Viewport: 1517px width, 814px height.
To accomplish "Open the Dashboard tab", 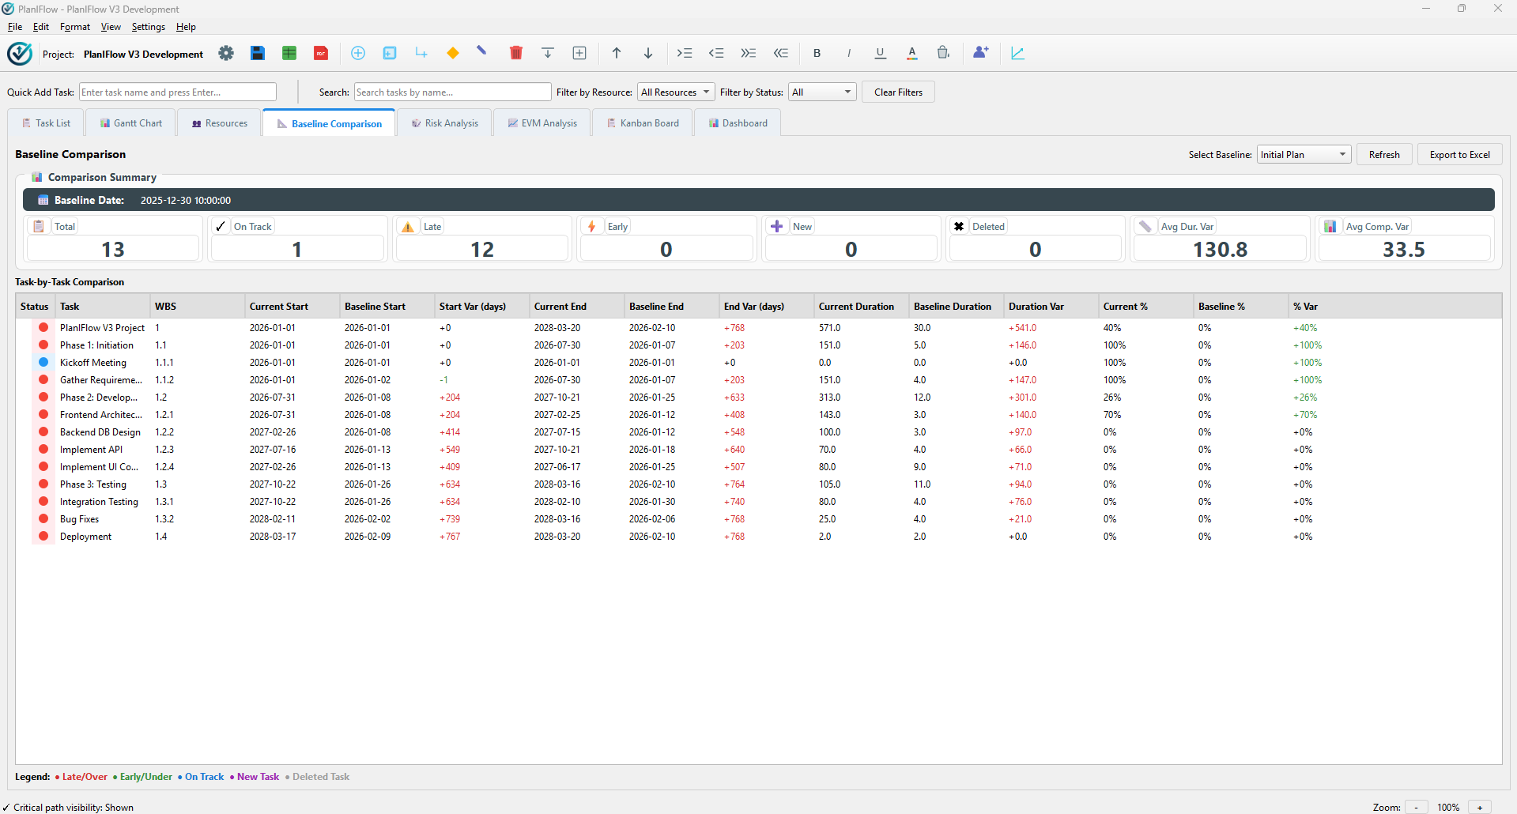I will tap(738, 123).
